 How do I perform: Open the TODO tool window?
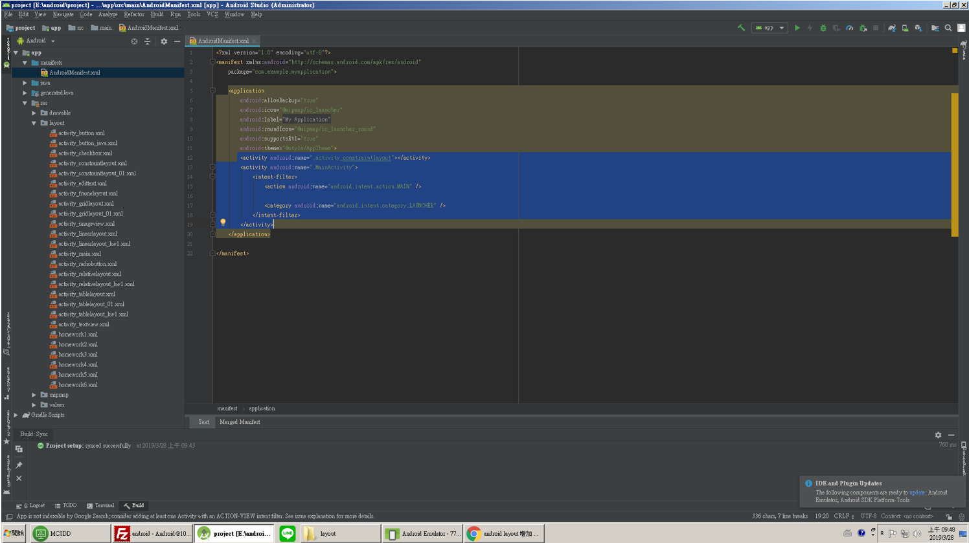[x=65, y=505]
